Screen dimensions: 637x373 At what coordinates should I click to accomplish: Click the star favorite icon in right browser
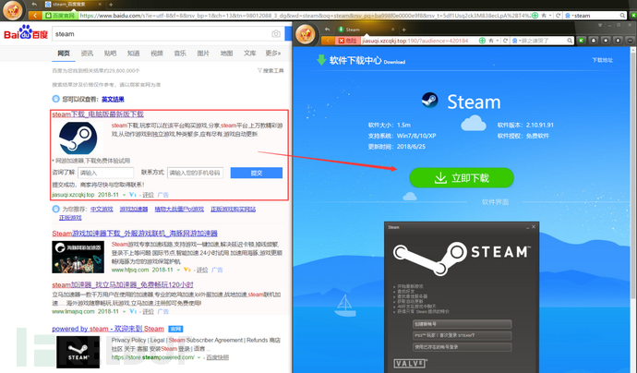pyautogui.click(x=491, y=41)
